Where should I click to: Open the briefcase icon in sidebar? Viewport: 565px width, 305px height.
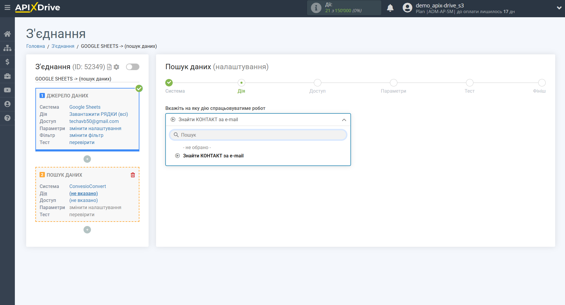[x=7, y=76]
